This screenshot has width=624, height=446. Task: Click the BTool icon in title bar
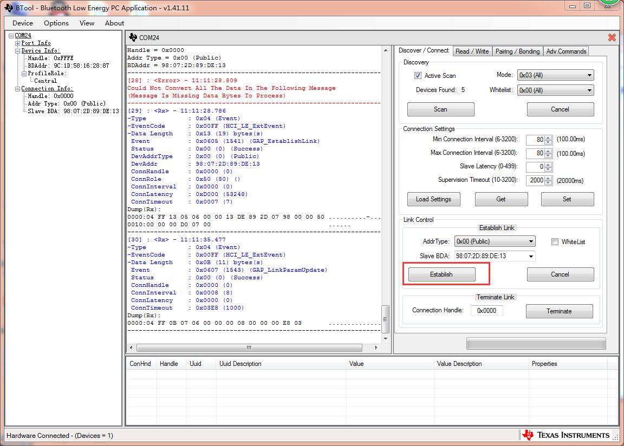point(9,8)
